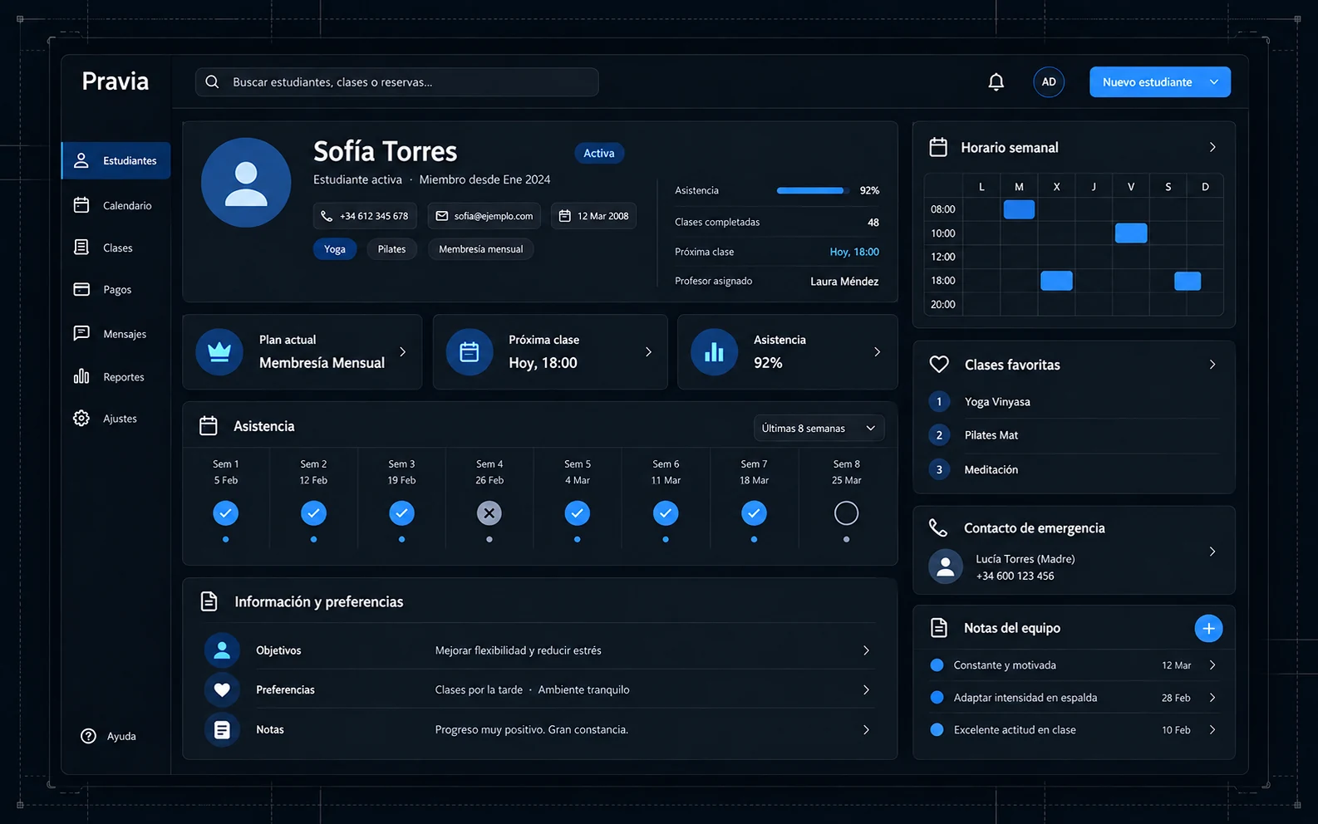Toggle the Sem 5 attendance checkmark
1318x824 pixels.
tap(578, 513)
